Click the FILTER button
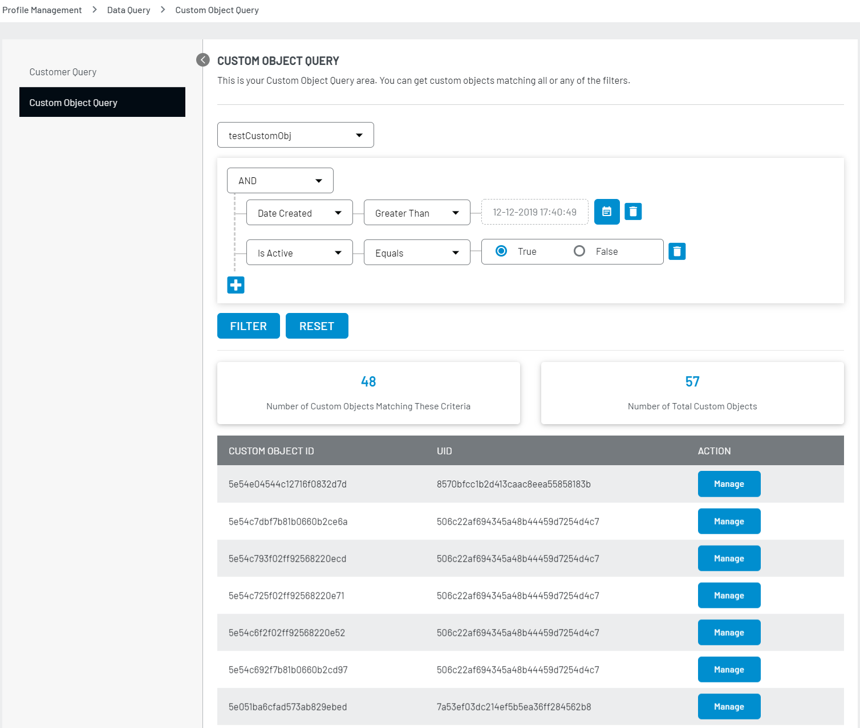860x728 pixels. 248,326
